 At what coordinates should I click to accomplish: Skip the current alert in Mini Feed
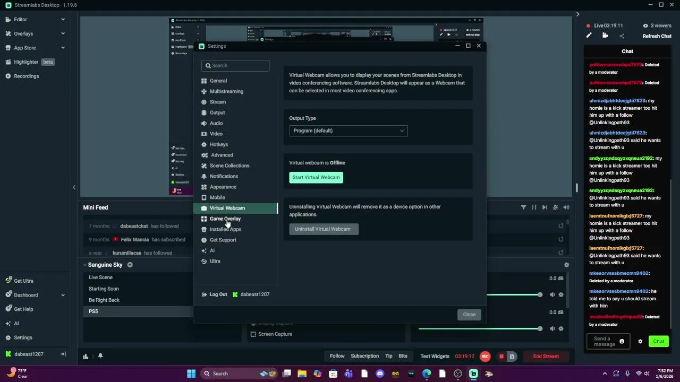(x=545, y=207)
